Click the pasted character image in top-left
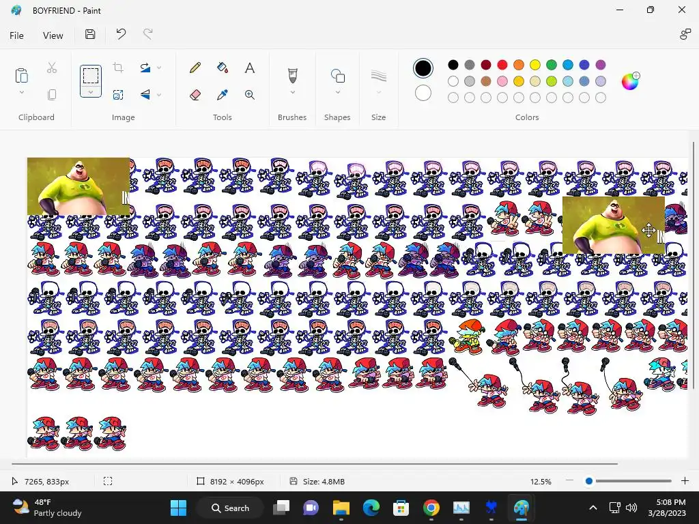699x524 pixels. (79, 186)
